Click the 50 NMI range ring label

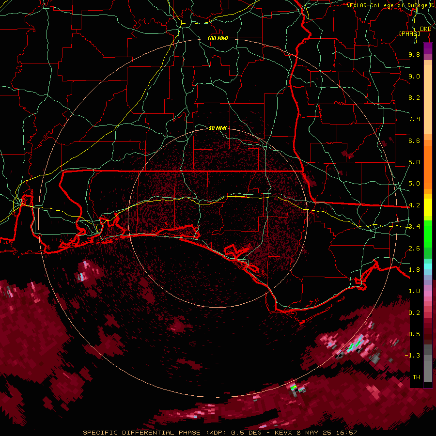pos(218,128)
